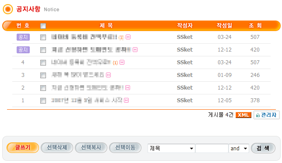This screenshot has width=282, height=163.
Task: Click the 글쓰기 write button
Action: [x=23, y=148]
